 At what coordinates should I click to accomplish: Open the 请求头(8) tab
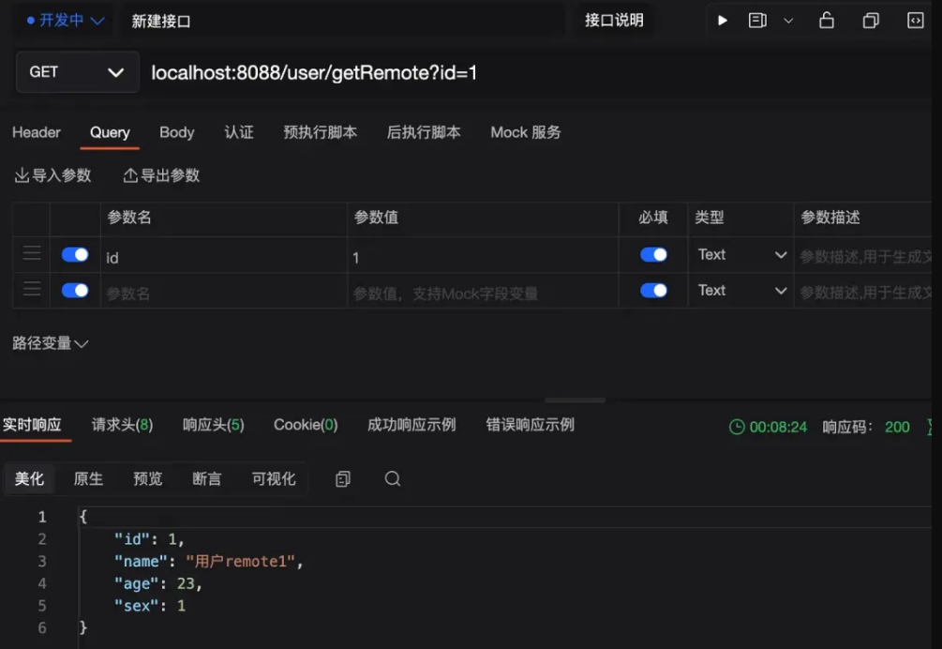(x=122, y=425)
